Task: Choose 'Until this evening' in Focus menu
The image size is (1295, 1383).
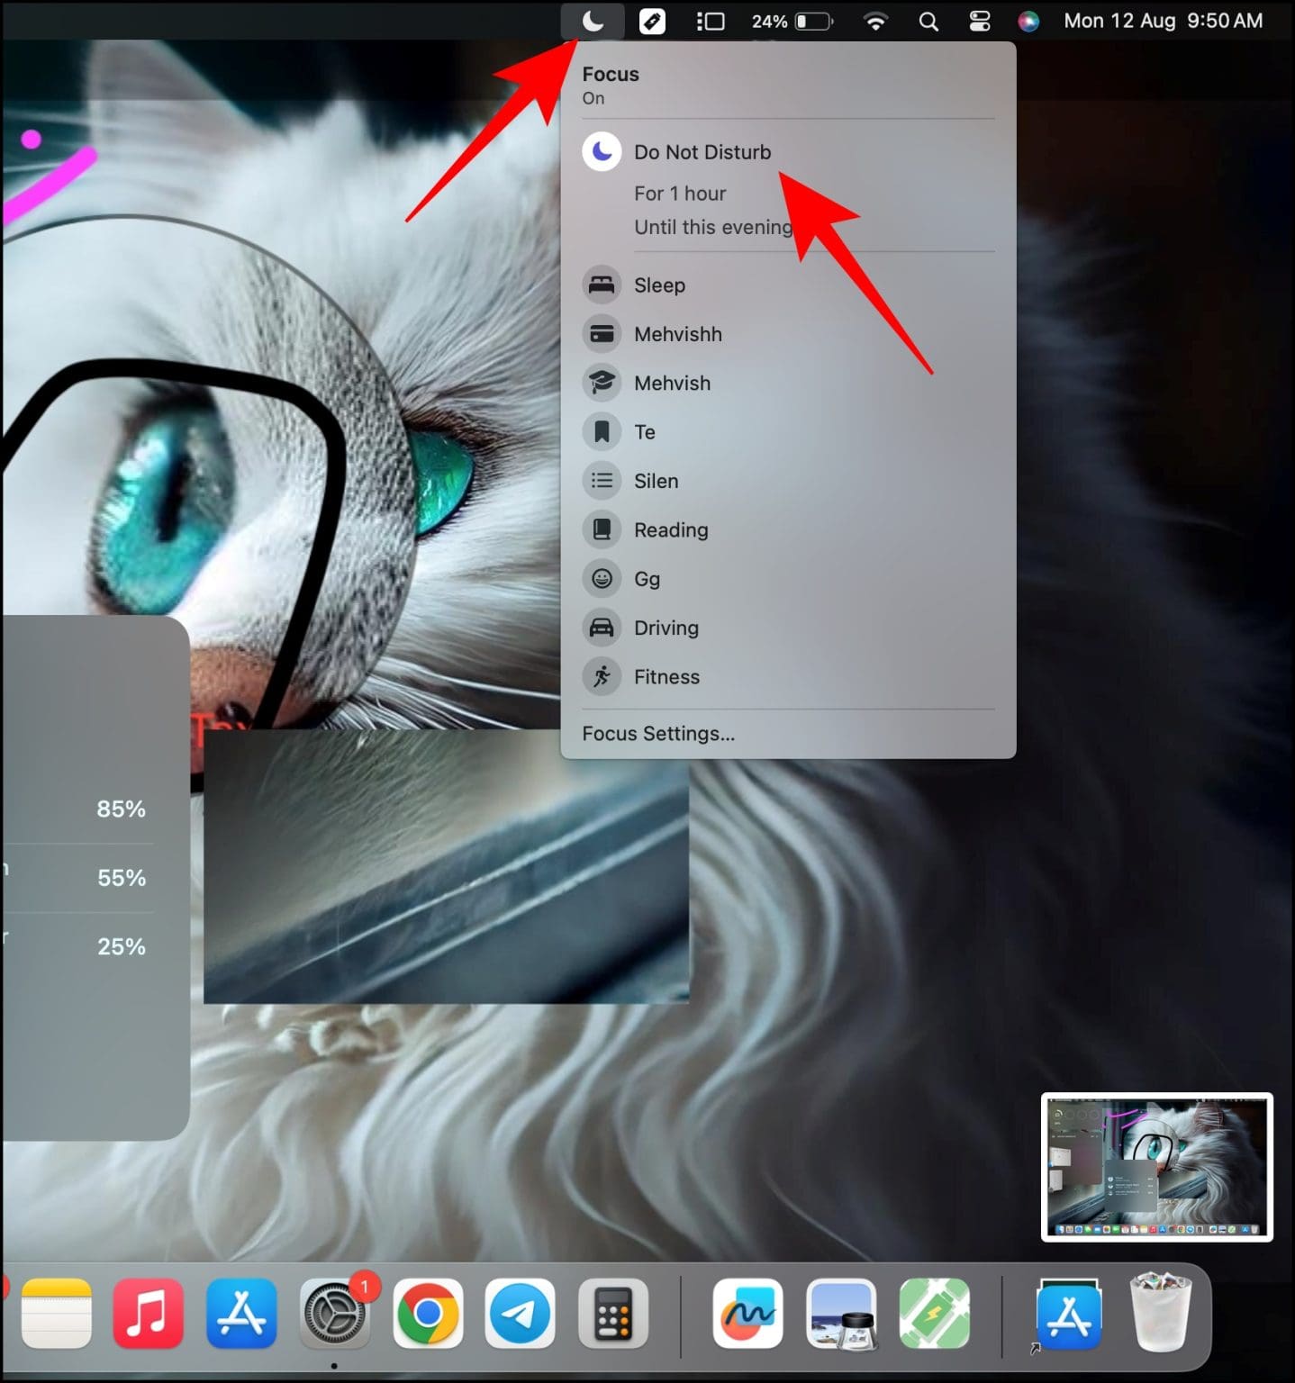Action: coord(711,227)
